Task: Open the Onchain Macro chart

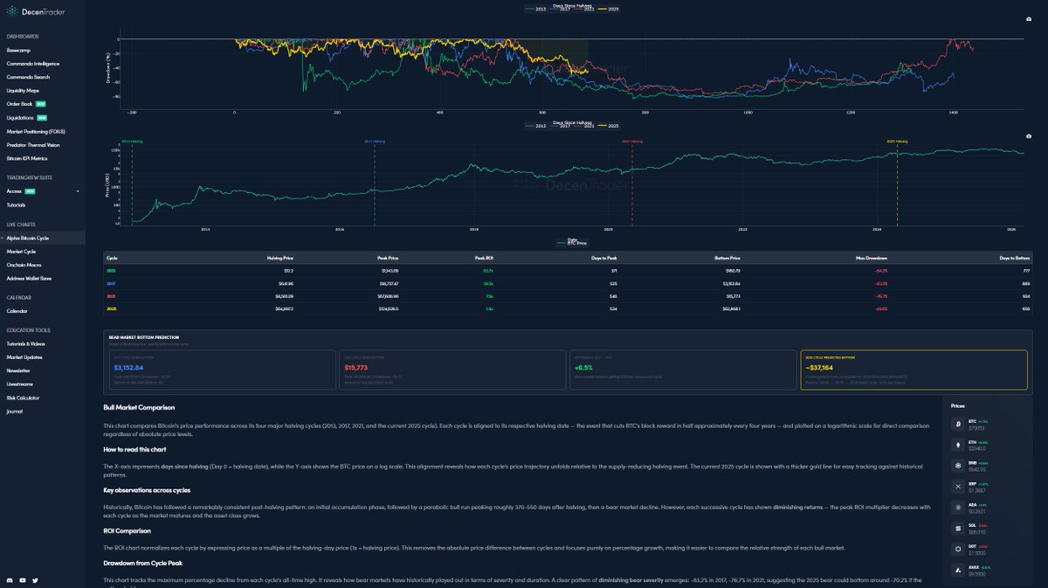Action: (x=23, y=265)
